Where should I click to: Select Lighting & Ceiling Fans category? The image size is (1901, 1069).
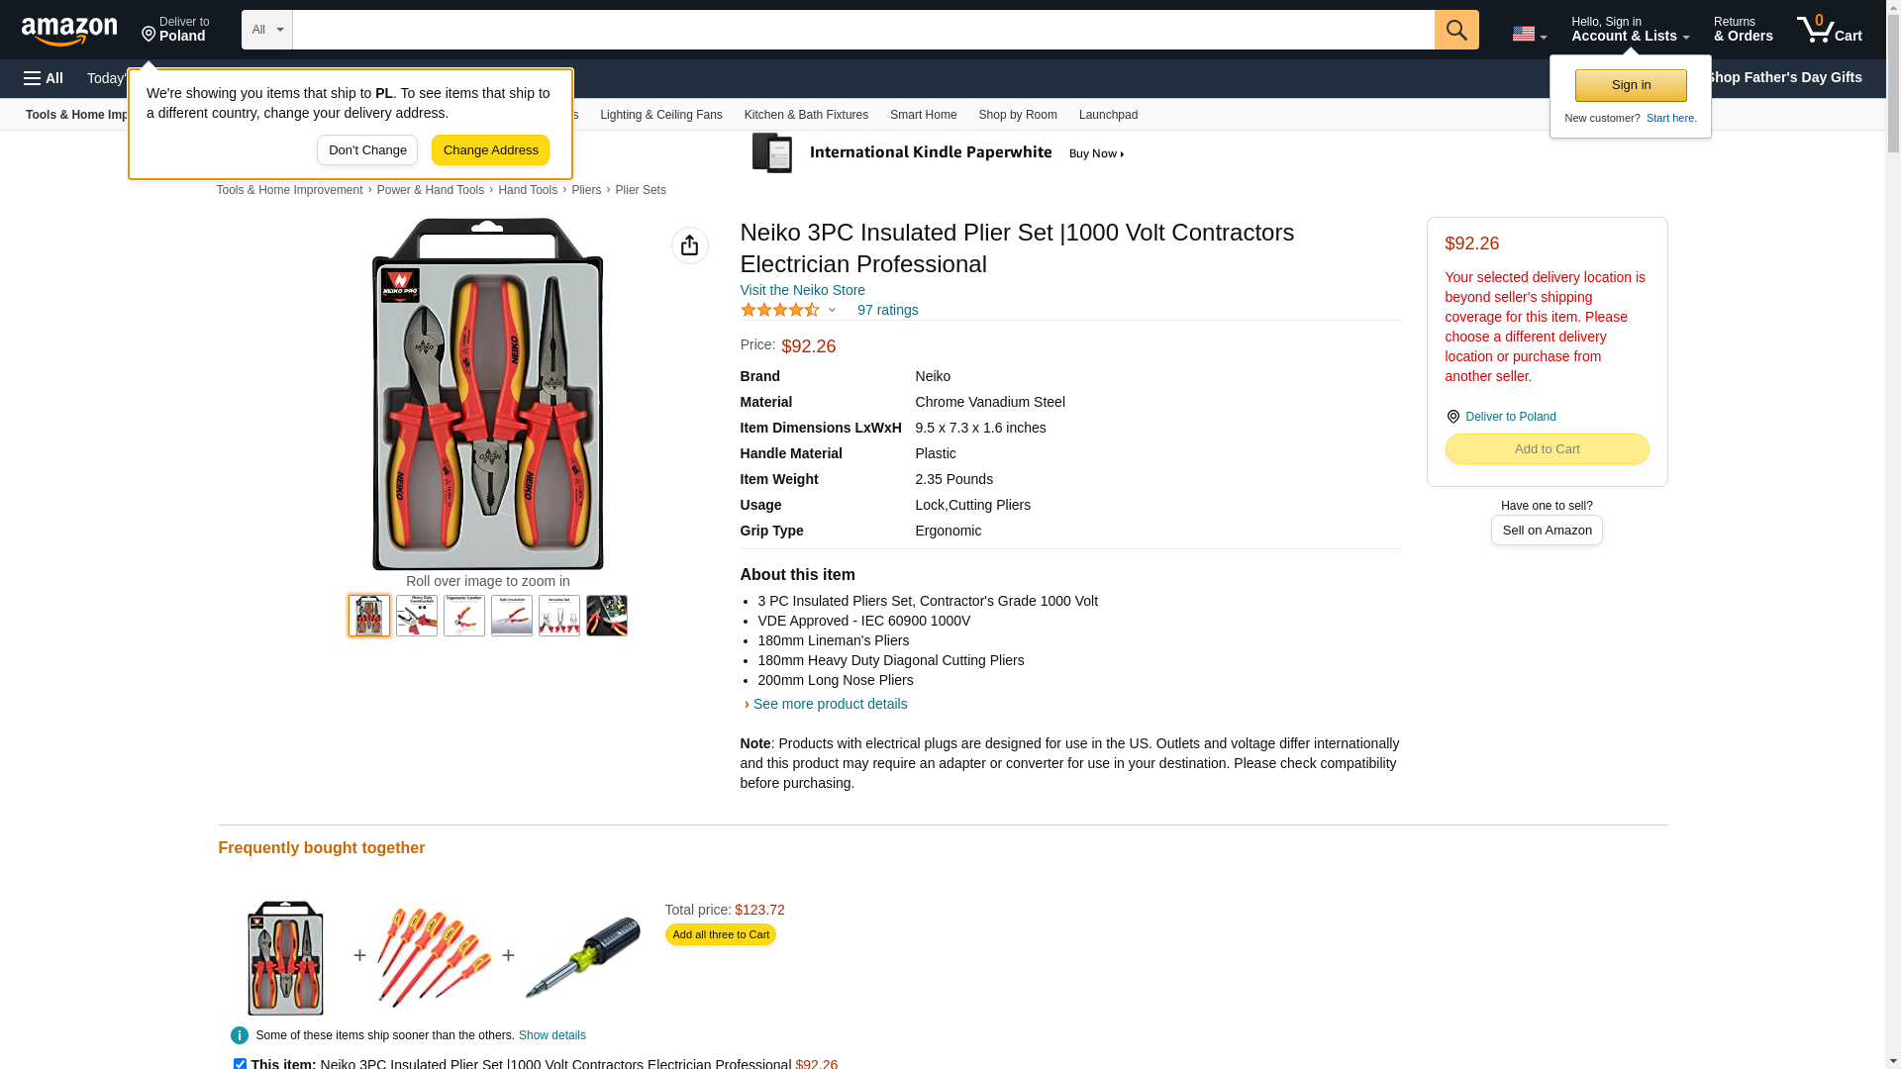[x=660, y=115]
